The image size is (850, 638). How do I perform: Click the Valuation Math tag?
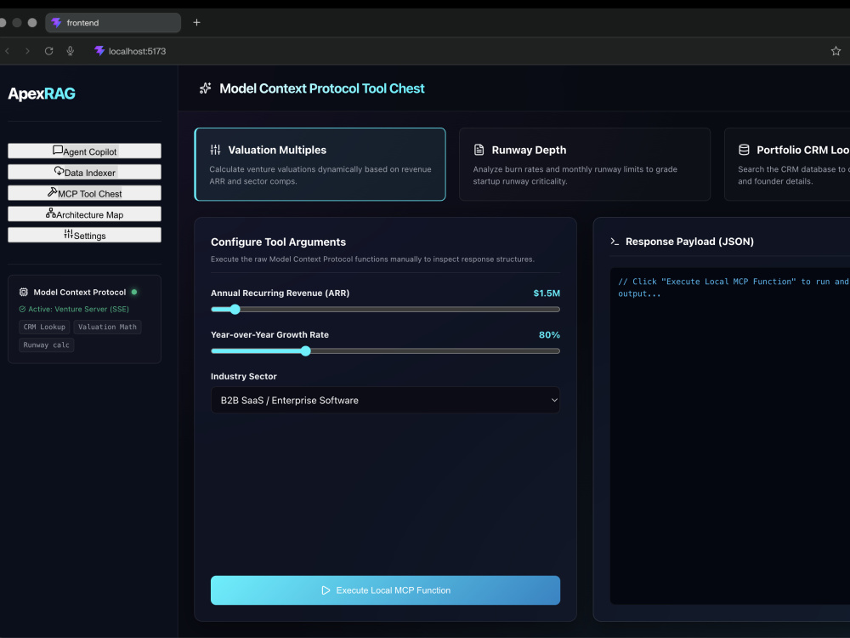click(107, 327)
